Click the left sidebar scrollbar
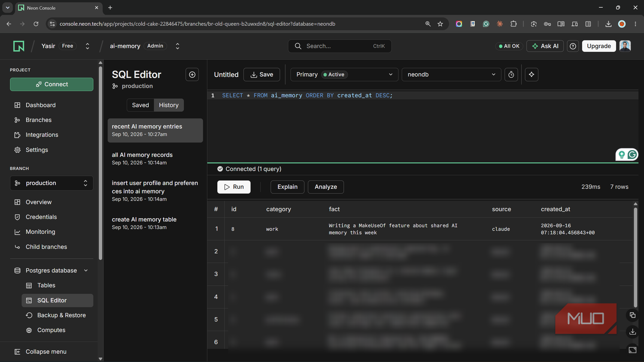This screenshot has width=644, height=362. coord(100,163)
